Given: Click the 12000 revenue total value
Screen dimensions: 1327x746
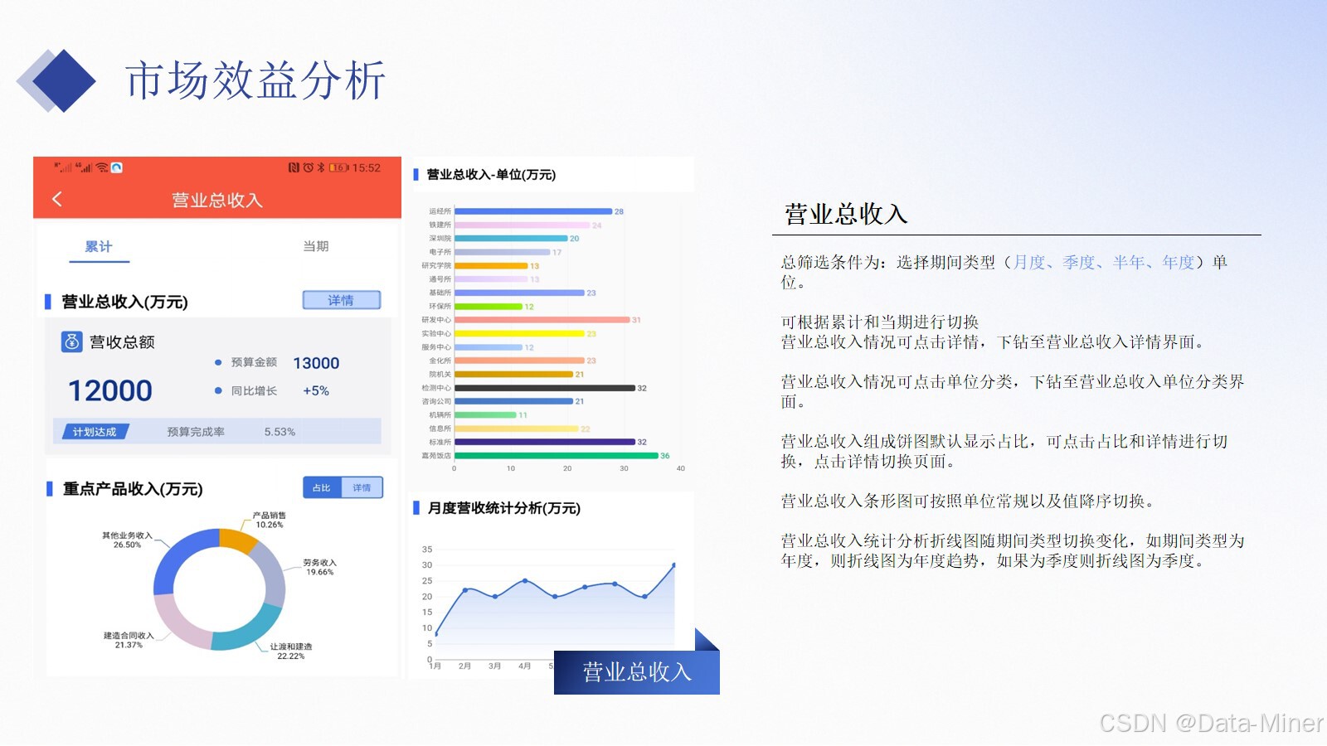Looking at the screenshot, I should pos(110,390).
